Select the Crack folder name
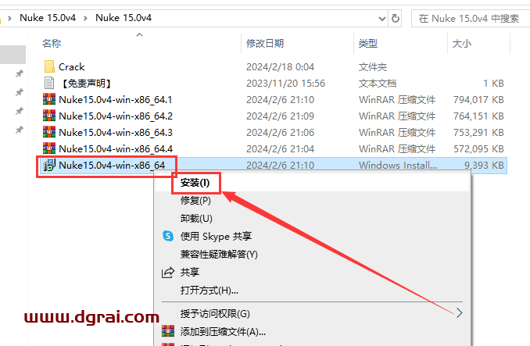Screen dimensions: 530x346 [x=71, y=67]
